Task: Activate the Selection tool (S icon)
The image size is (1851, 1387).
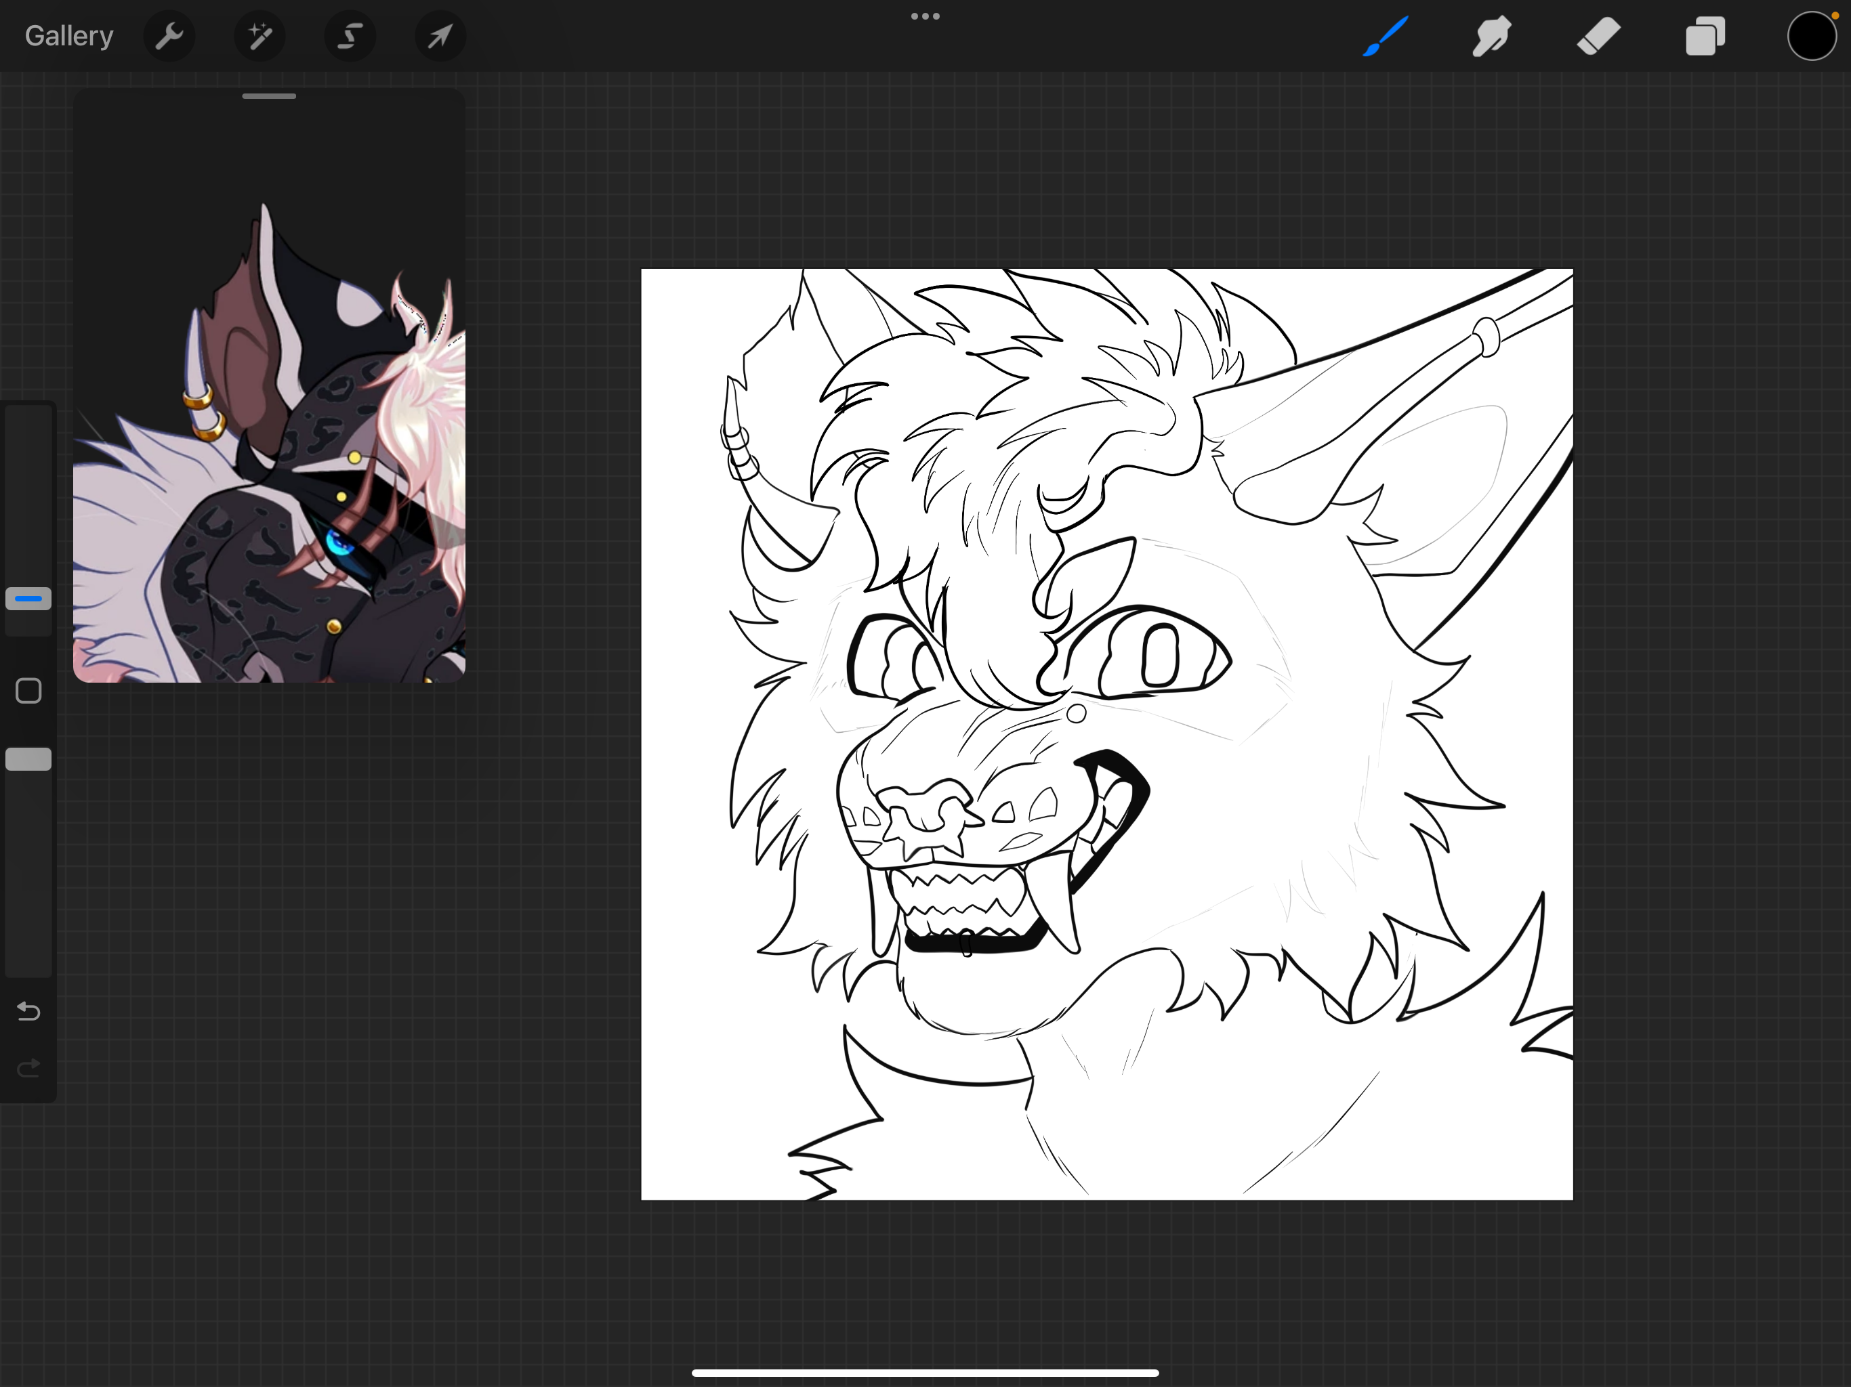Action: pyautogui.click(x=350, y=36)
